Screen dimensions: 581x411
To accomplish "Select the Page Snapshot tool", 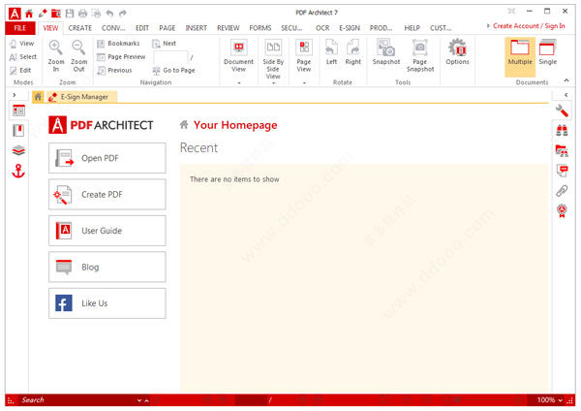I will [x=420, y=55].
